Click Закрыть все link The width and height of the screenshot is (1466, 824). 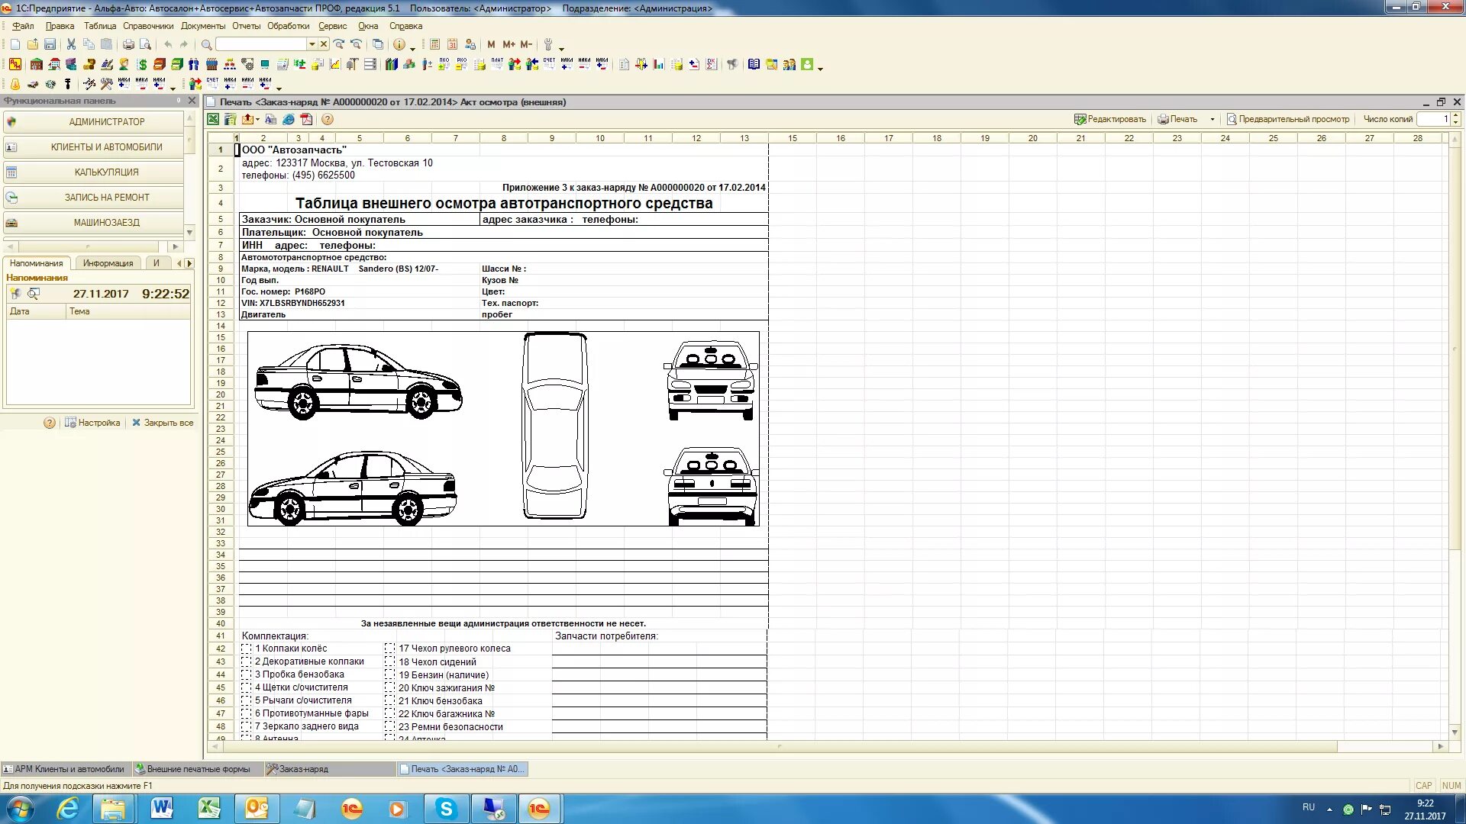pos(163,423)
